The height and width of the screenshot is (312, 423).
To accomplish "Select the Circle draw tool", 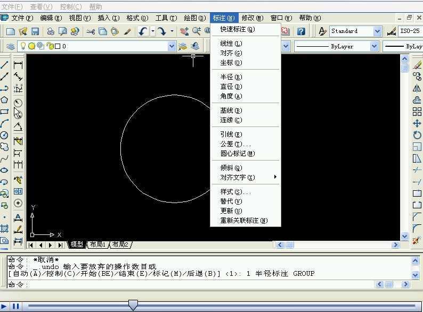I will (x=4, y=135).
